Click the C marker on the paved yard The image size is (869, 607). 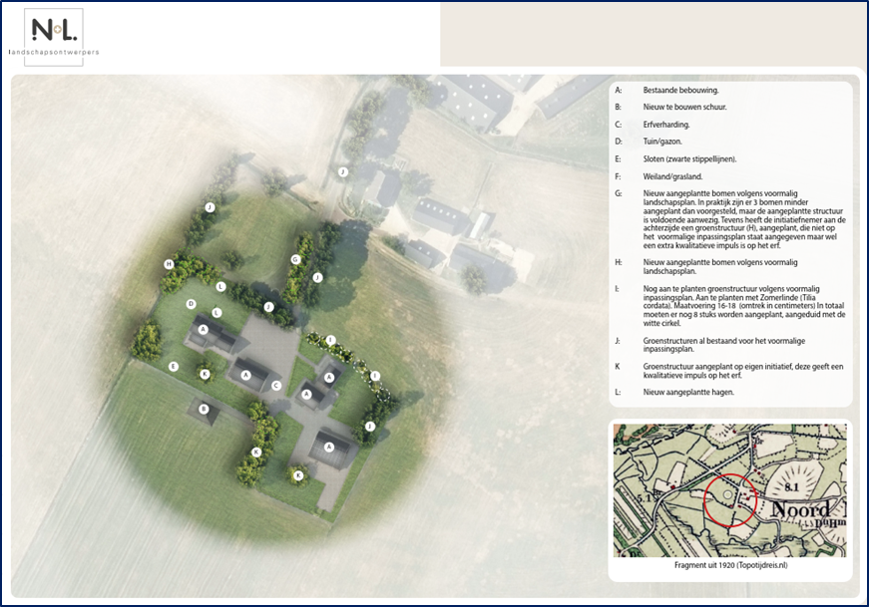[276, 386]
